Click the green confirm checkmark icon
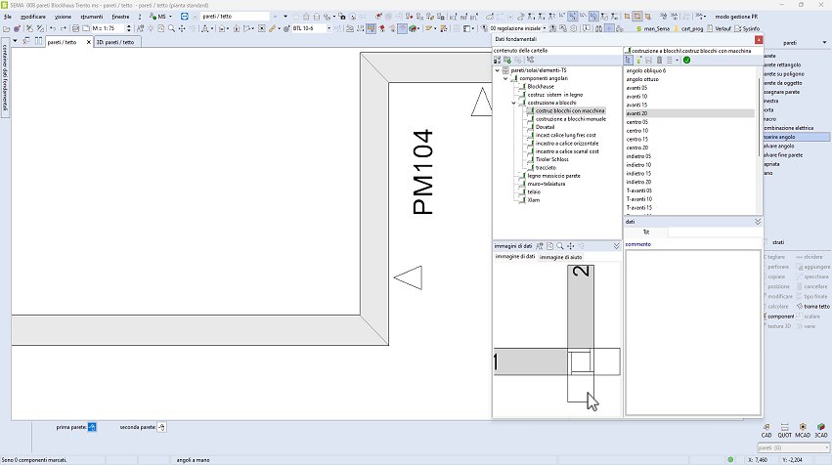This screenshot has height=465, width=832. pyautogui.click(x=686, y=61)
